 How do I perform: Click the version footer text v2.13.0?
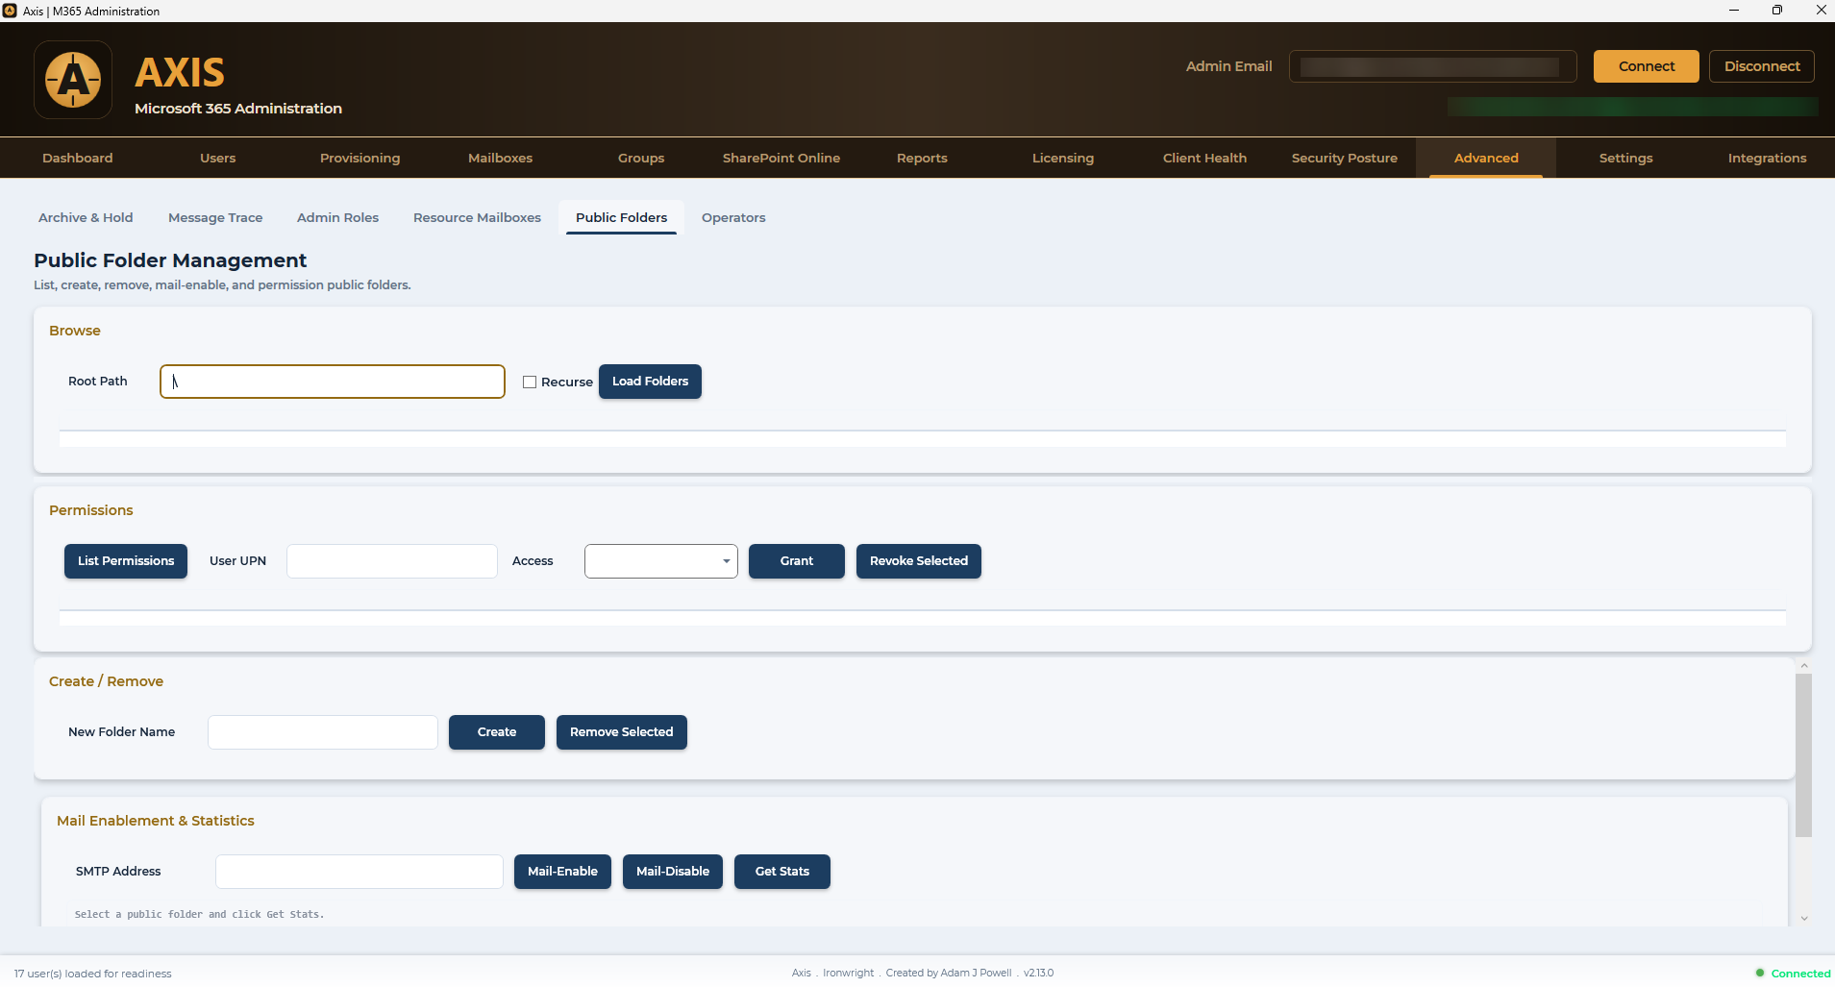point(1038,973)
